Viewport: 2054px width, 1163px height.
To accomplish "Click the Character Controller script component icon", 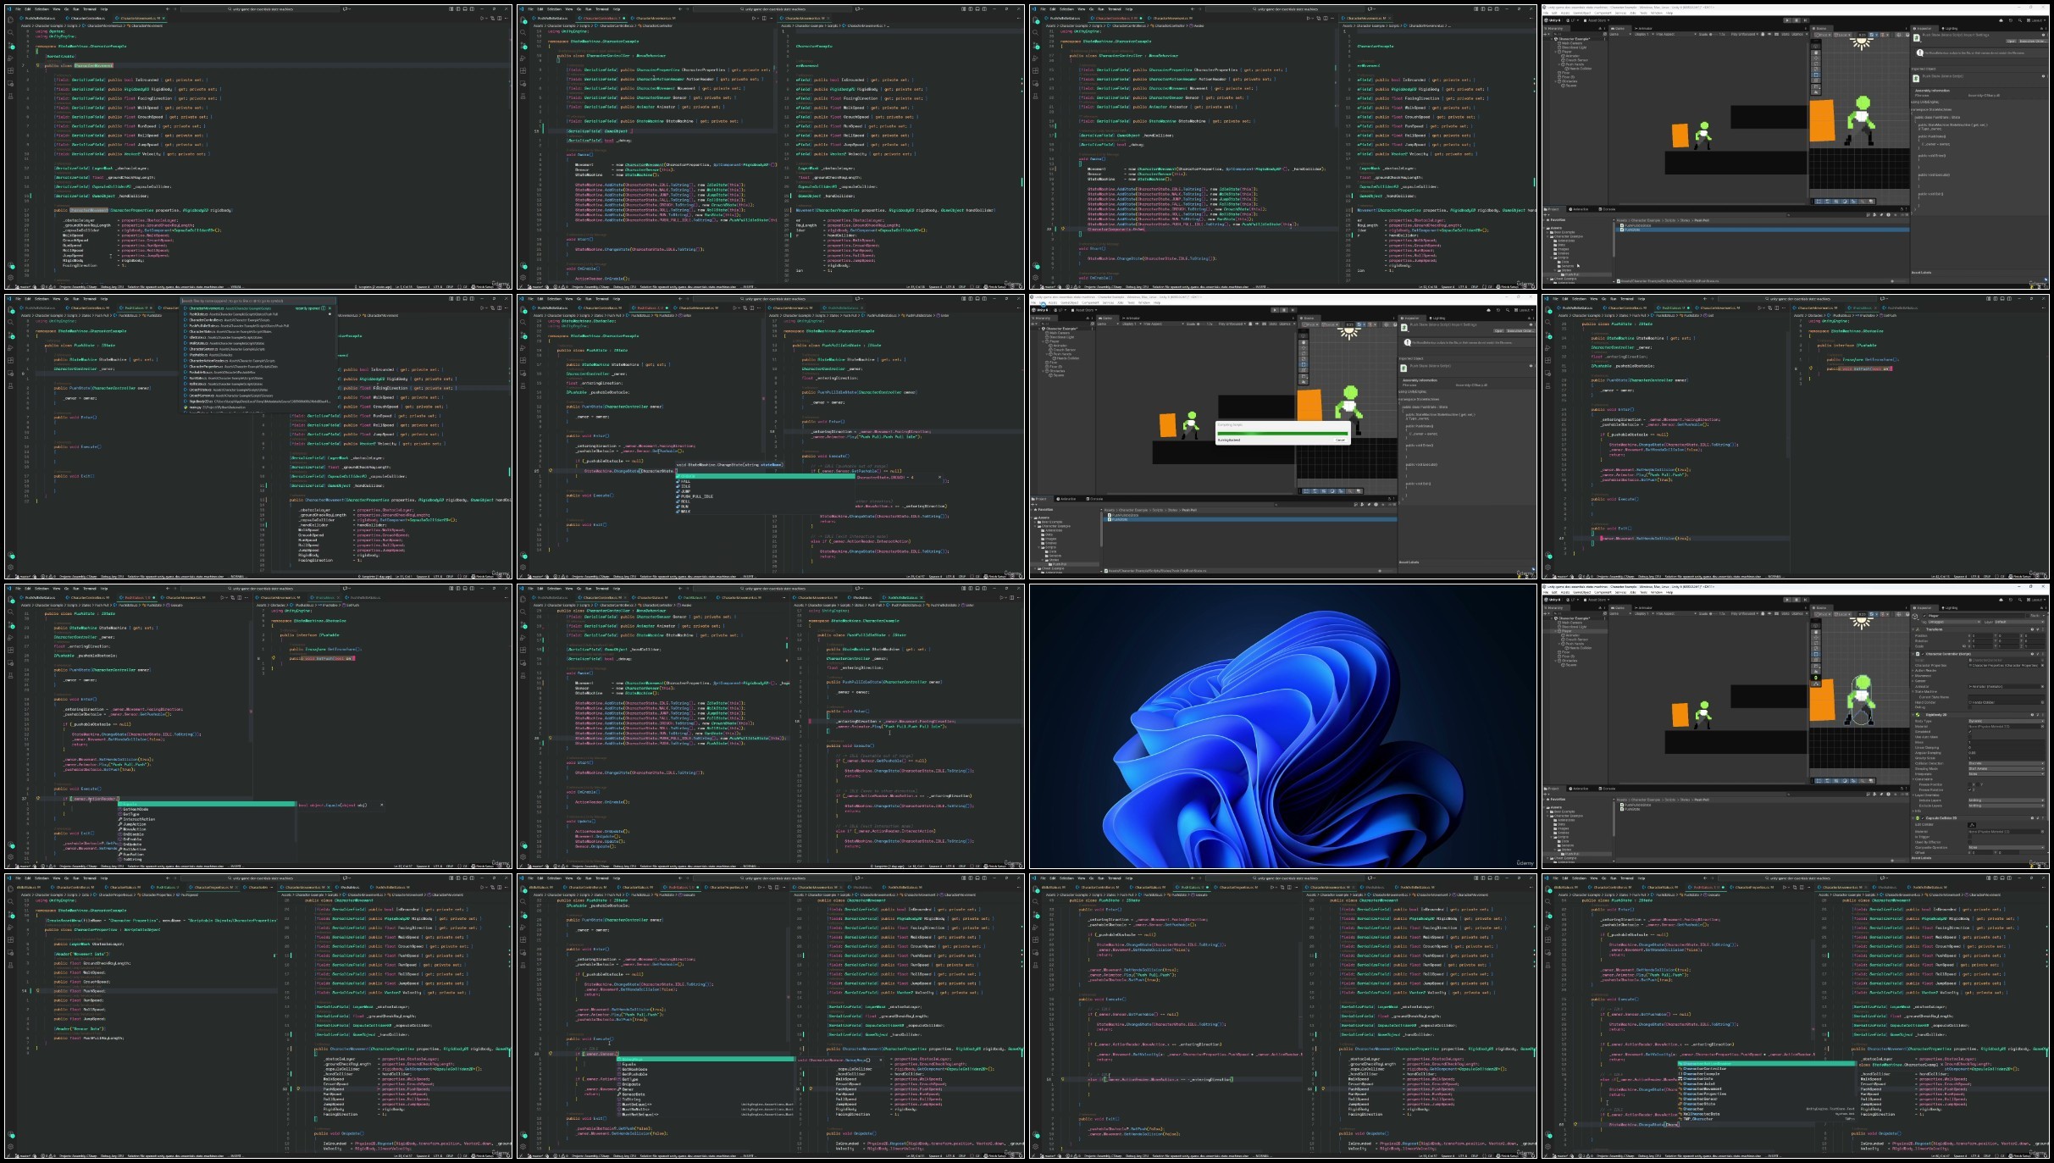I will point(1918,654).
